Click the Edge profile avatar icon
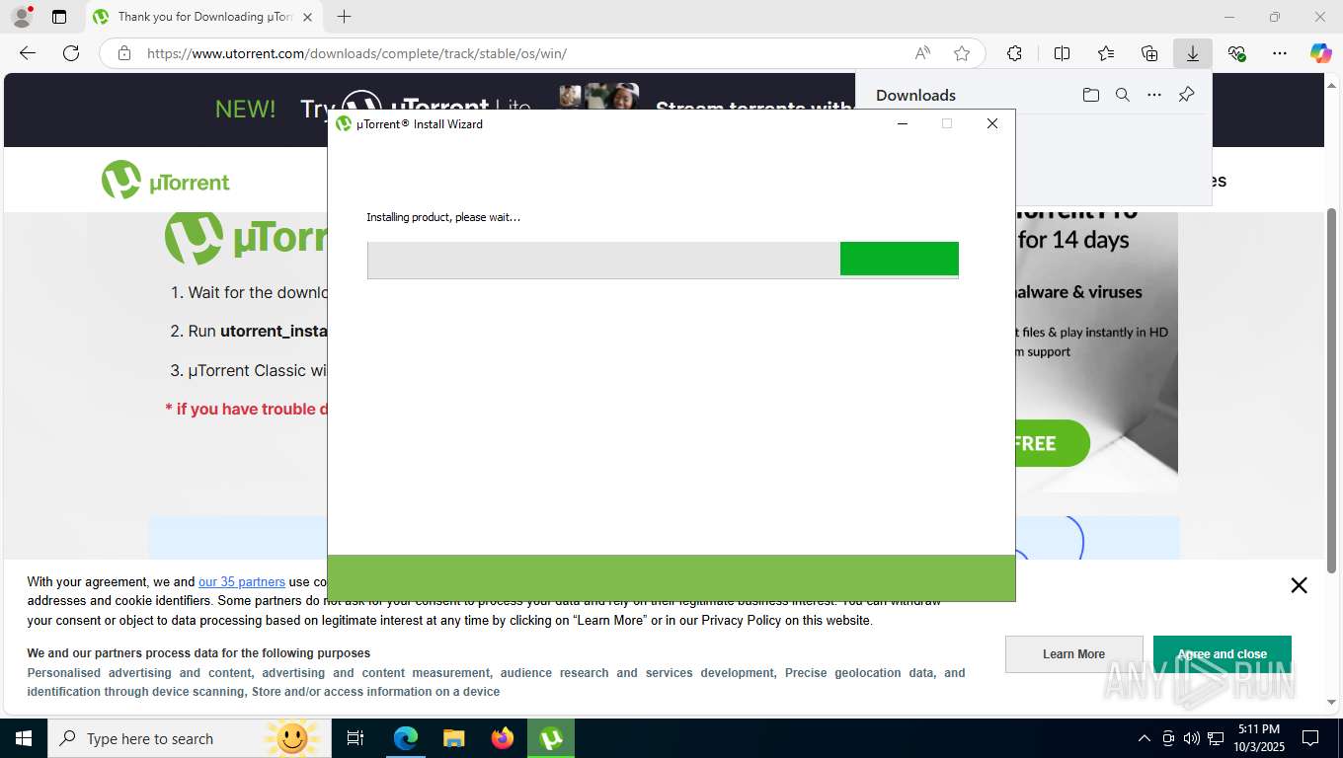 point(21,17)
